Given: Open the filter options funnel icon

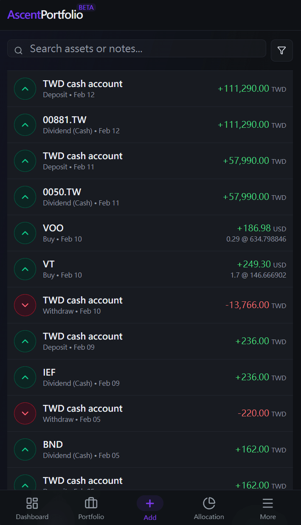Looking at the screenshot, I should 282,51.
